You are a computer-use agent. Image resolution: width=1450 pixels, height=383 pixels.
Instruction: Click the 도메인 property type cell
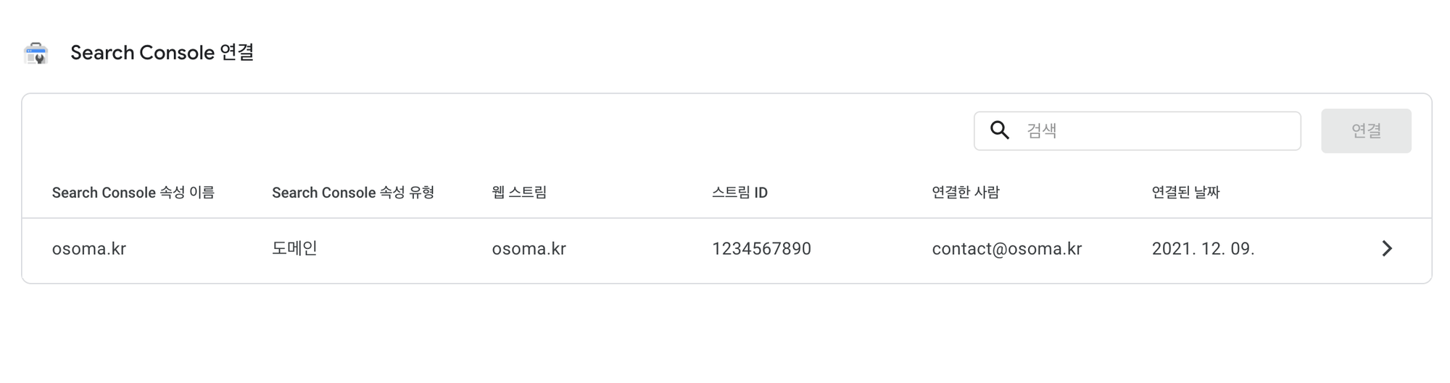point(294,248)
